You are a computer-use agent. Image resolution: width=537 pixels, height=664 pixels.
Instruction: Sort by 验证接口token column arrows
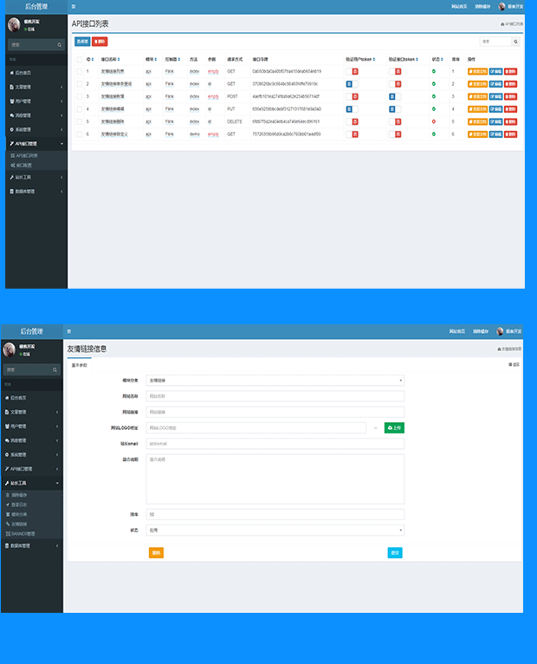point(417,59)
